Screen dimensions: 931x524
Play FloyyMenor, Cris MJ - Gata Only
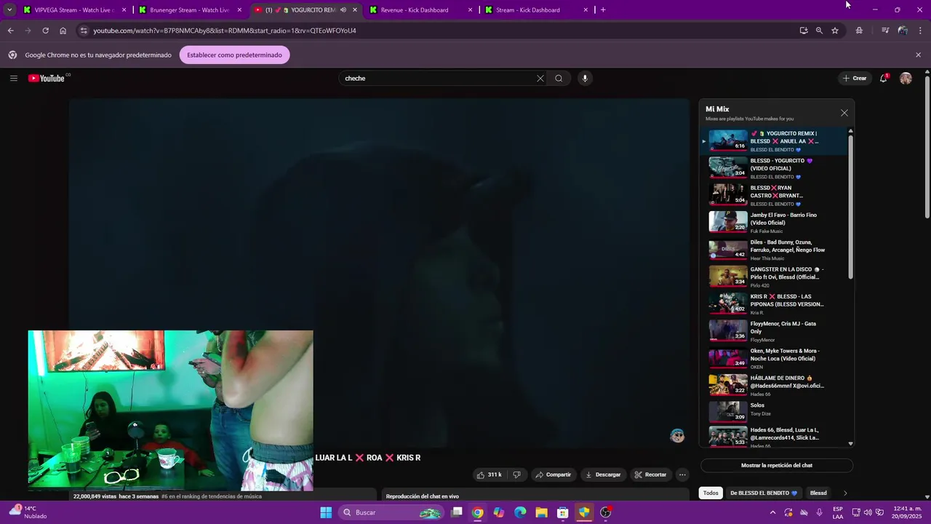(x=774, y=331)
